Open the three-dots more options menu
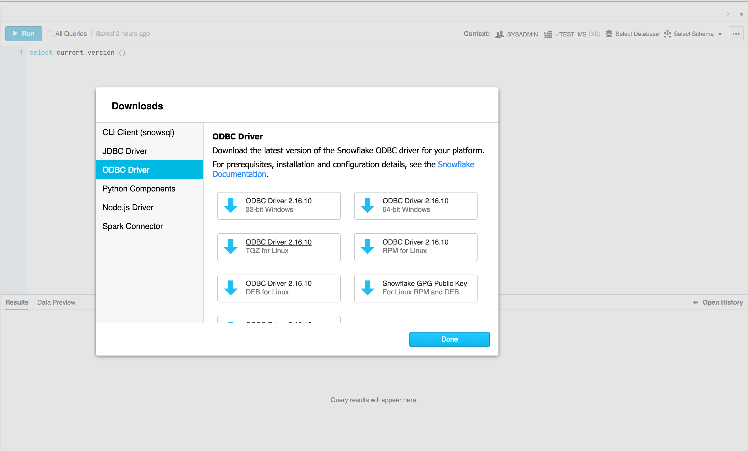 [736, 34]
